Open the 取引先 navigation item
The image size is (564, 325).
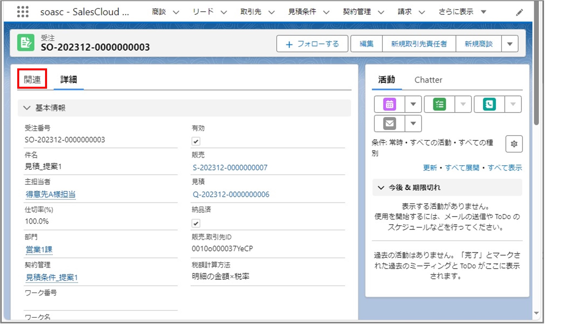(x=251, y=12)
